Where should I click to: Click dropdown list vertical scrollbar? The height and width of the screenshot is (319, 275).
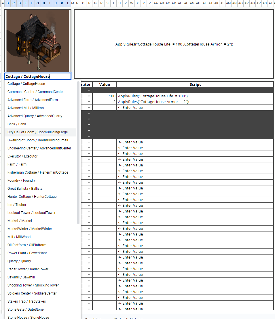[x=78, y=153]
